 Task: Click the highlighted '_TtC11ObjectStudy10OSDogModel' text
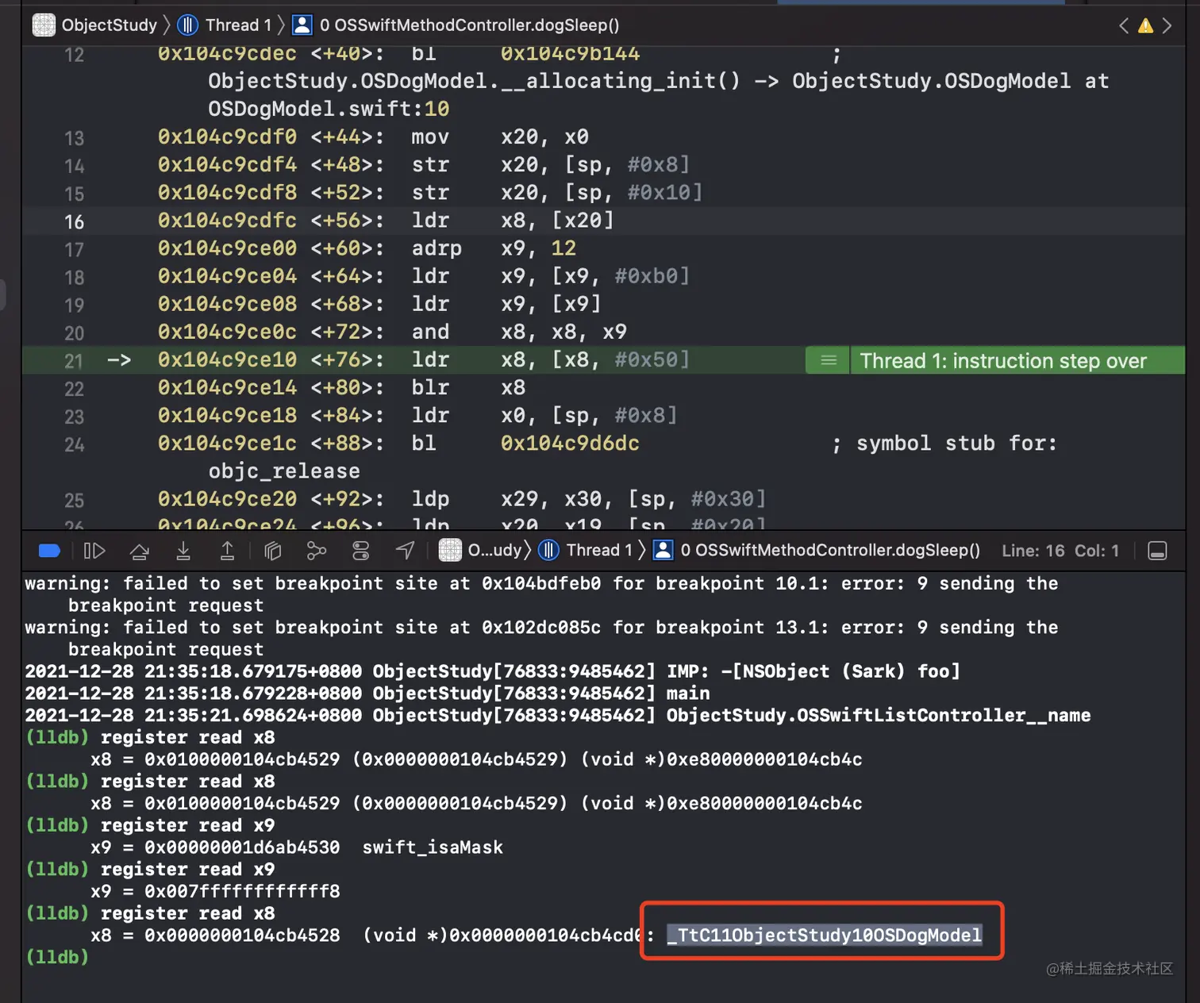pos(825,936)
